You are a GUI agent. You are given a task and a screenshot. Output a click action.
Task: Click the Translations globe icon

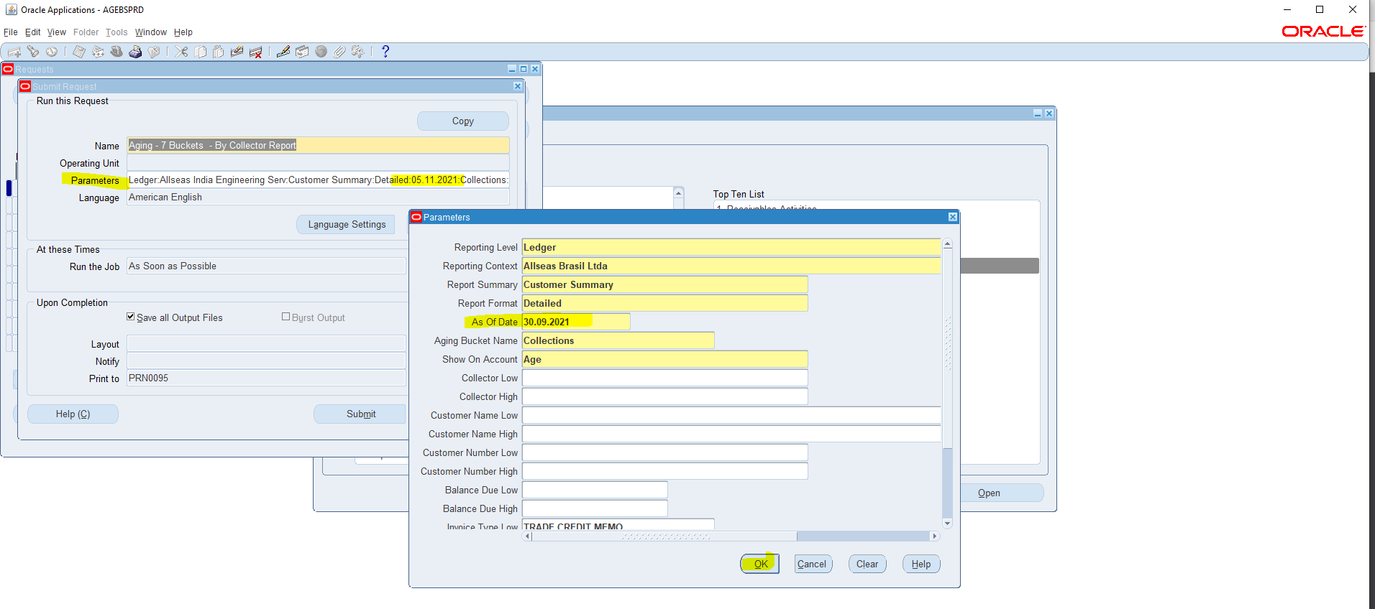click(321, 52)
